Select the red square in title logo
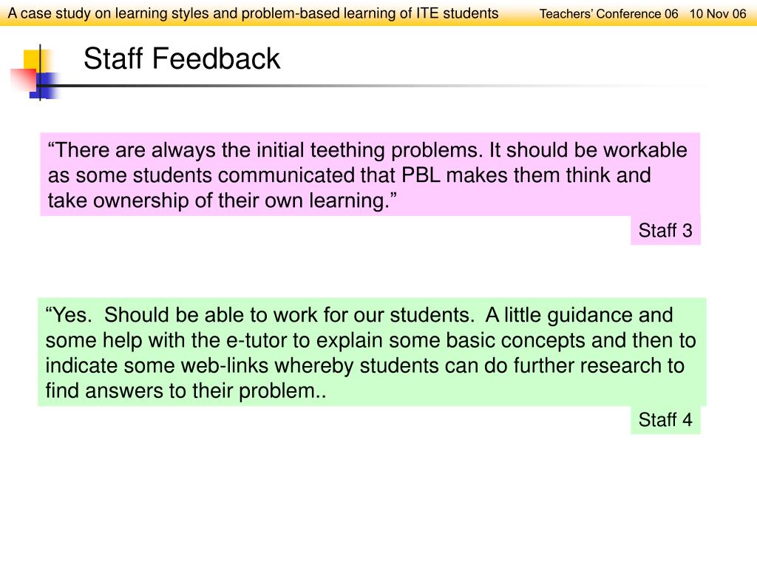The width and height of the screenshot is (757, 568). (x=23, y=79)
